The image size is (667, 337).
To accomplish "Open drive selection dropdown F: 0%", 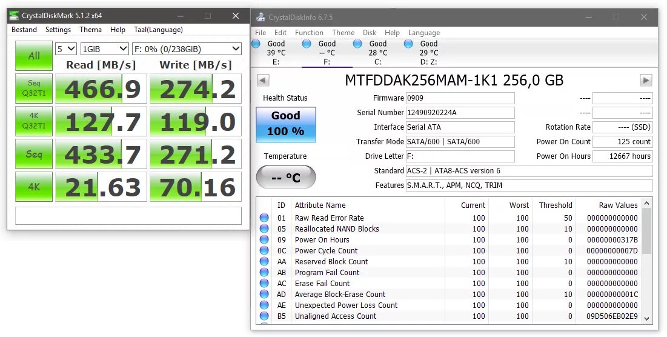I will [x=187, y=49].
